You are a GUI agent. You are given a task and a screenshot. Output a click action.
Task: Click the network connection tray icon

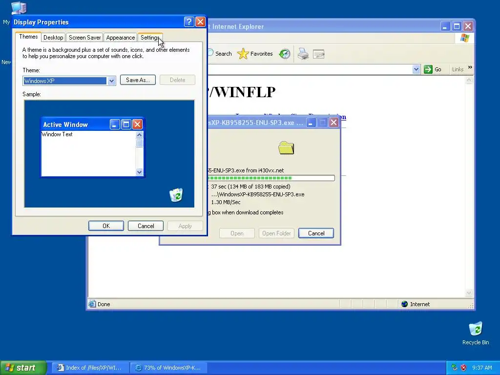pyautogui.click(x=455, y=368)
